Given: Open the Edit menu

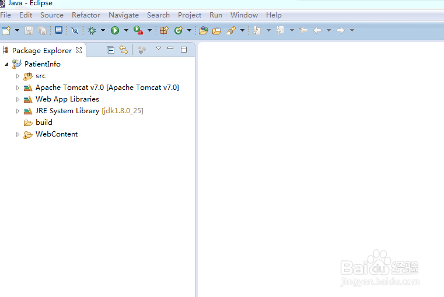Looking at the screenshot, I should click(26, 15).
